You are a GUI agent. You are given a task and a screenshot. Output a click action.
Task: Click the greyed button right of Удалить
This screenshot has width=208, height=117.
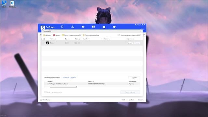pos(136,43)
